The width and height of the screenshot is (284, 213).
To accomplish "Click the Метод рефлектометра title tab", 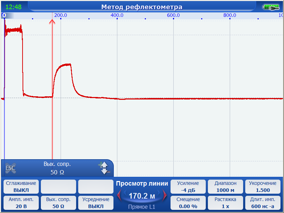I will tap(142, 7).
